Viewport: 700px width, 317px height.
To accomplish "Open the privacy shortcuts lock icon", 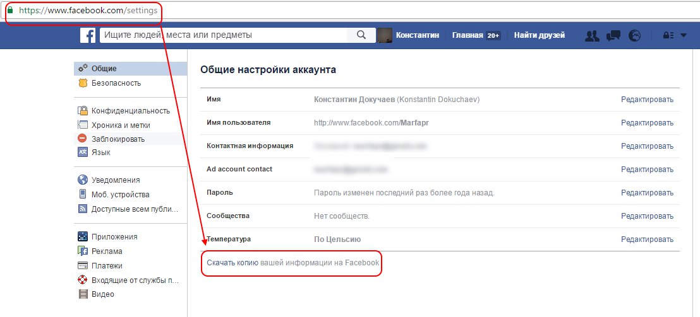I will (668, 36).
